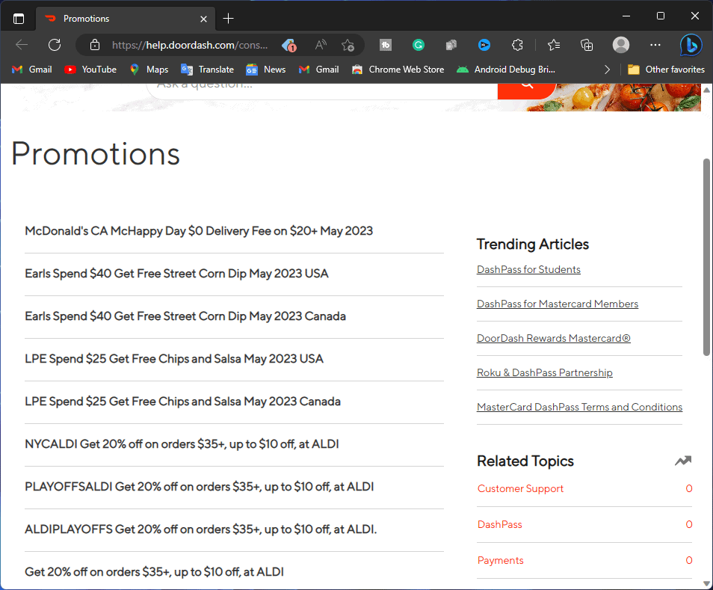This screenshot has height=590, width=713.
Task: Go back to the previous page
Action: 22,45
